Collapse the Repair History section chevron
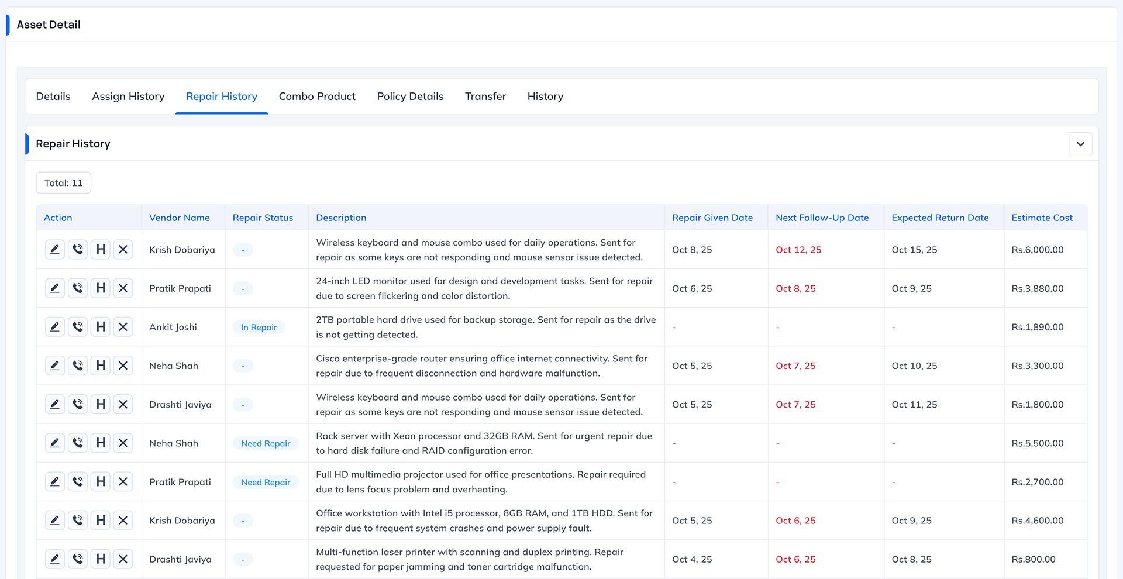 [x=1080, y=144]
